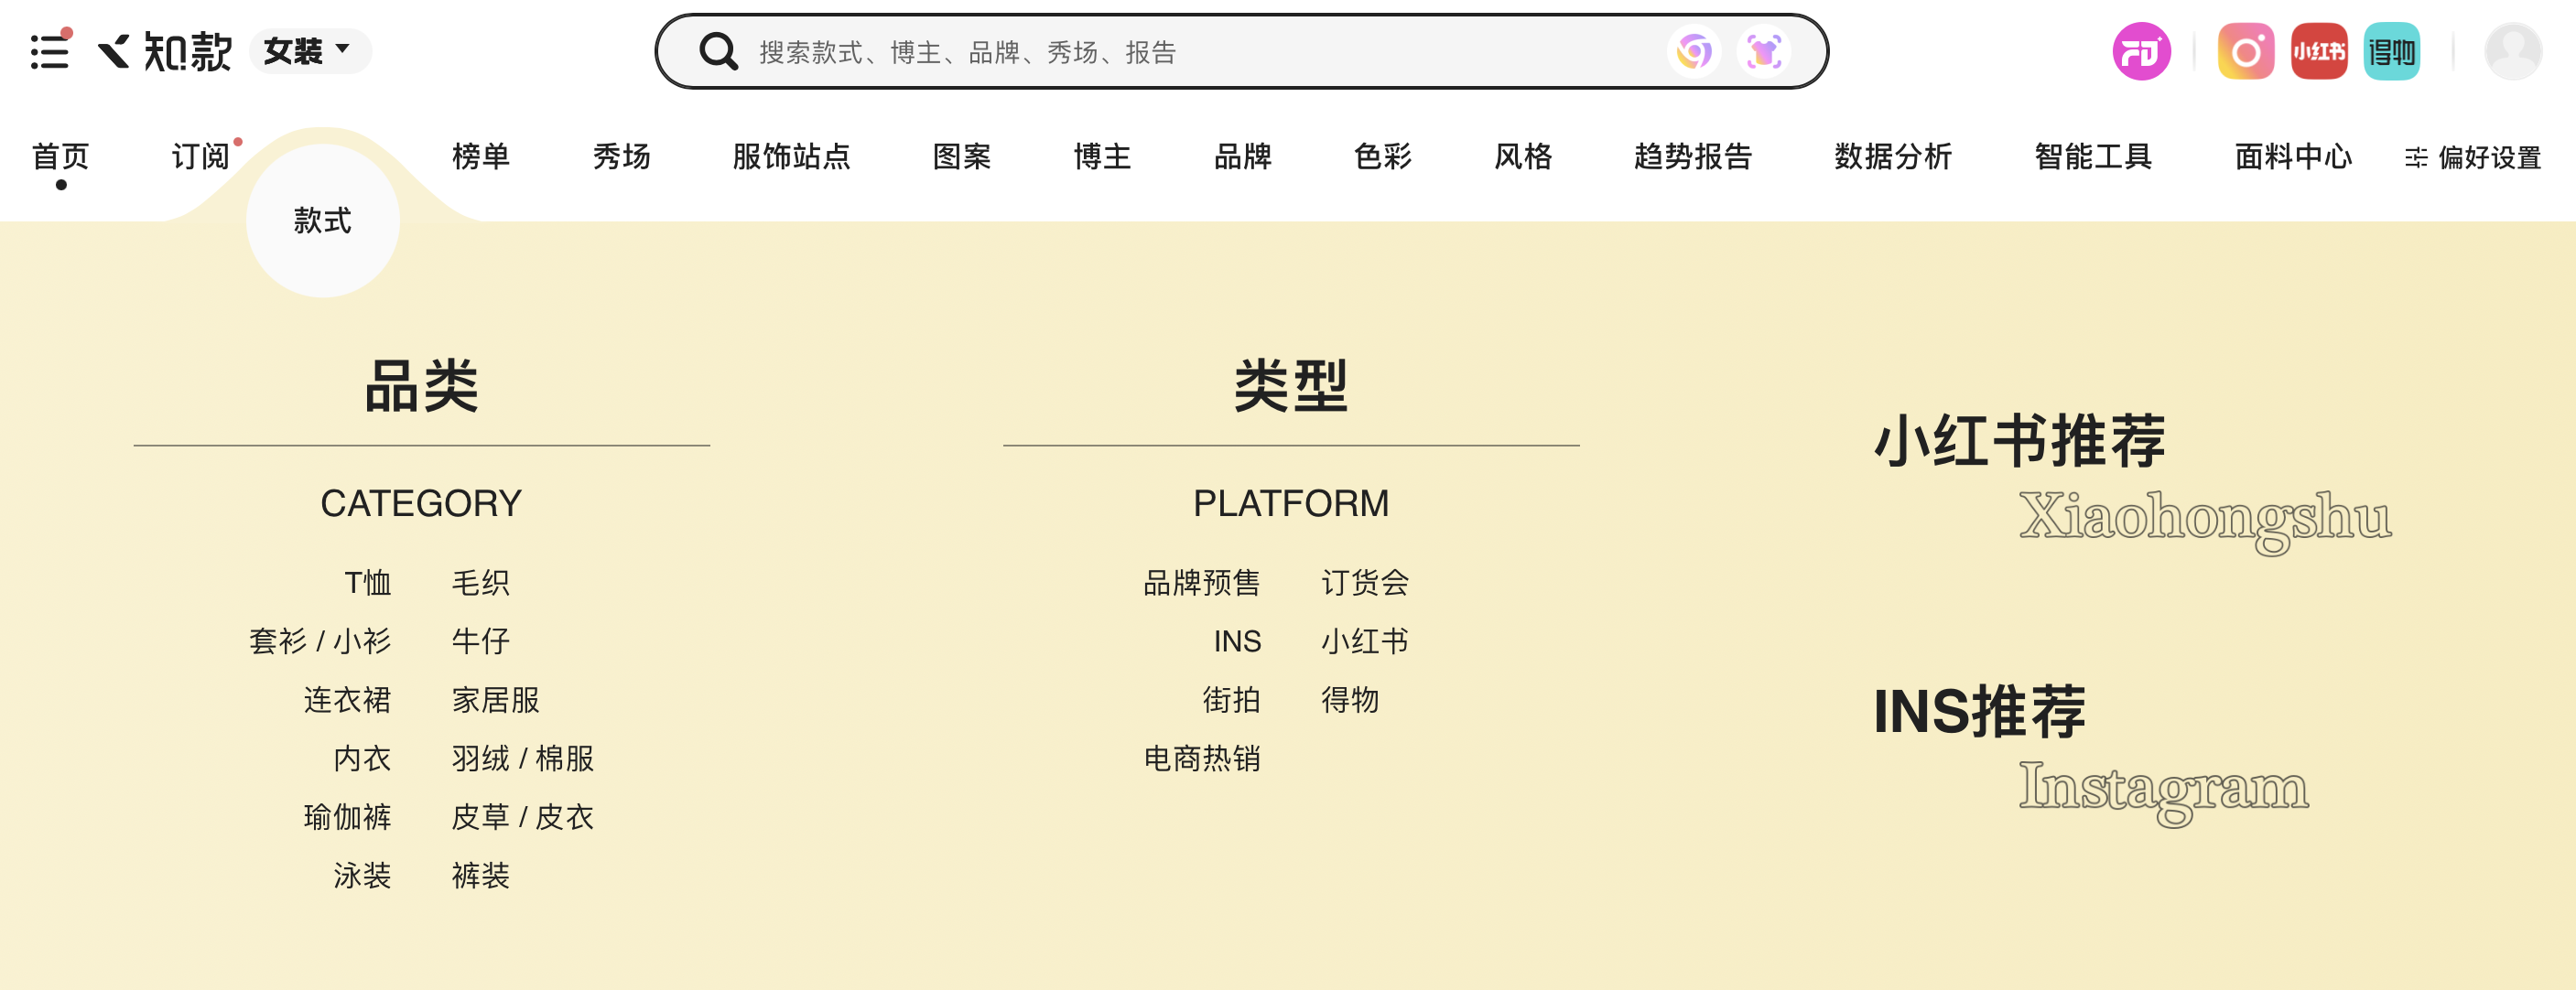Open the Instagram app icon
The image size is (2576, 990).
click(2246, 51)
